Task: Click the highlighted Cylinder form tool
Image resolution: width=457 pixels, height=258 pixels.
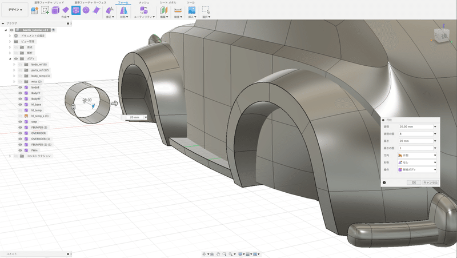Action: coord(75,10)
